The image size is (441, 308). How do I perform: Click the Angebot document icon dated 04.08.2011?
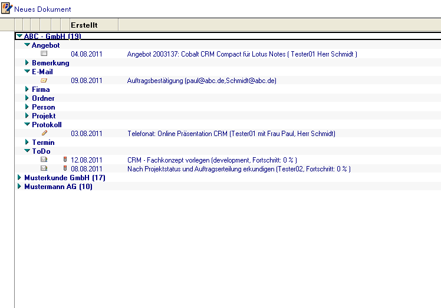pyautogui.click(x=44, y=54)
